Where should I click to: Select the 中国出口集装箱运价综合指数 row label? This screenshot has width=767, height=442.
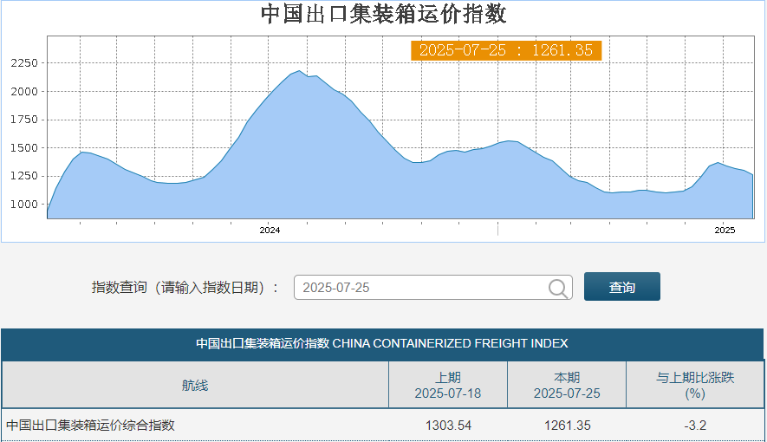pos(91,426)
